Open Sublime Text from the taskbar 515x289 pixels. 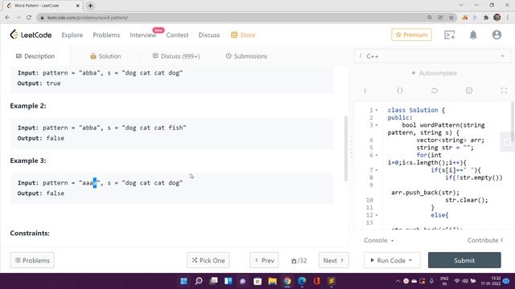tap(332, 281)
